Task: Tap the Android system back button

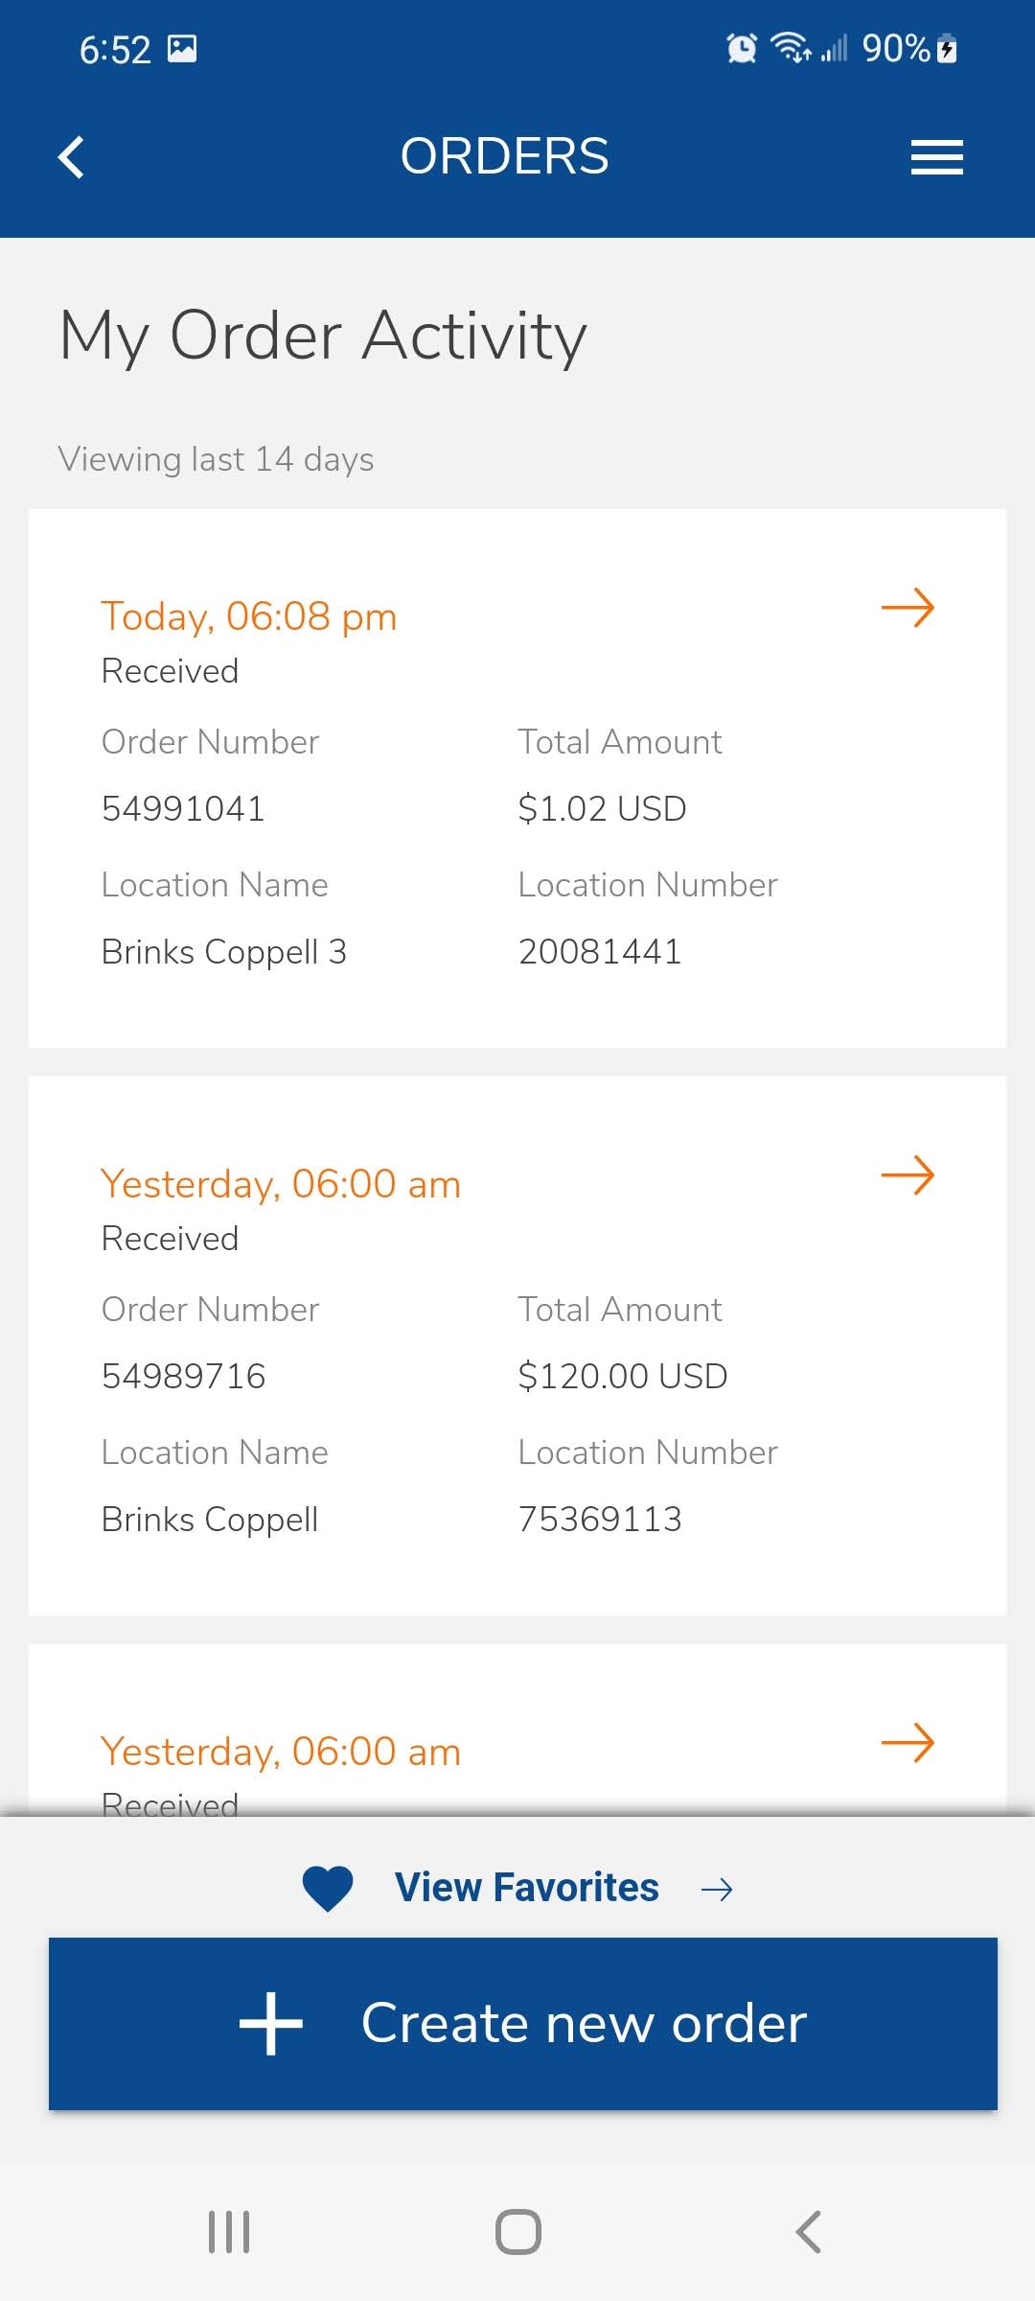Action: click(808, 2232)
